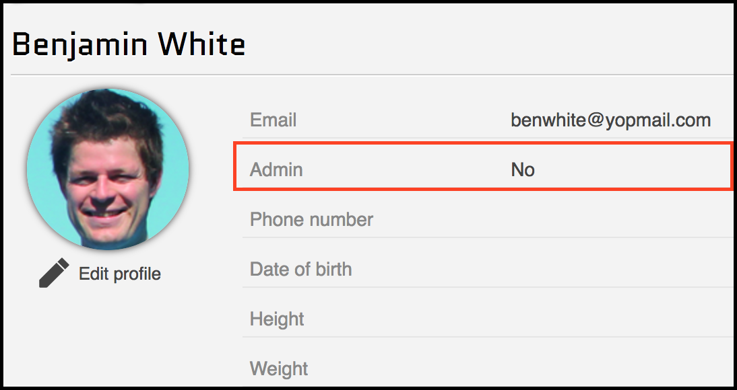Viewport: 737px width, 390px height.
Task: Click the benwhite@yopmail.com email address
Action: pyautogui.click(x=610, y=120)
